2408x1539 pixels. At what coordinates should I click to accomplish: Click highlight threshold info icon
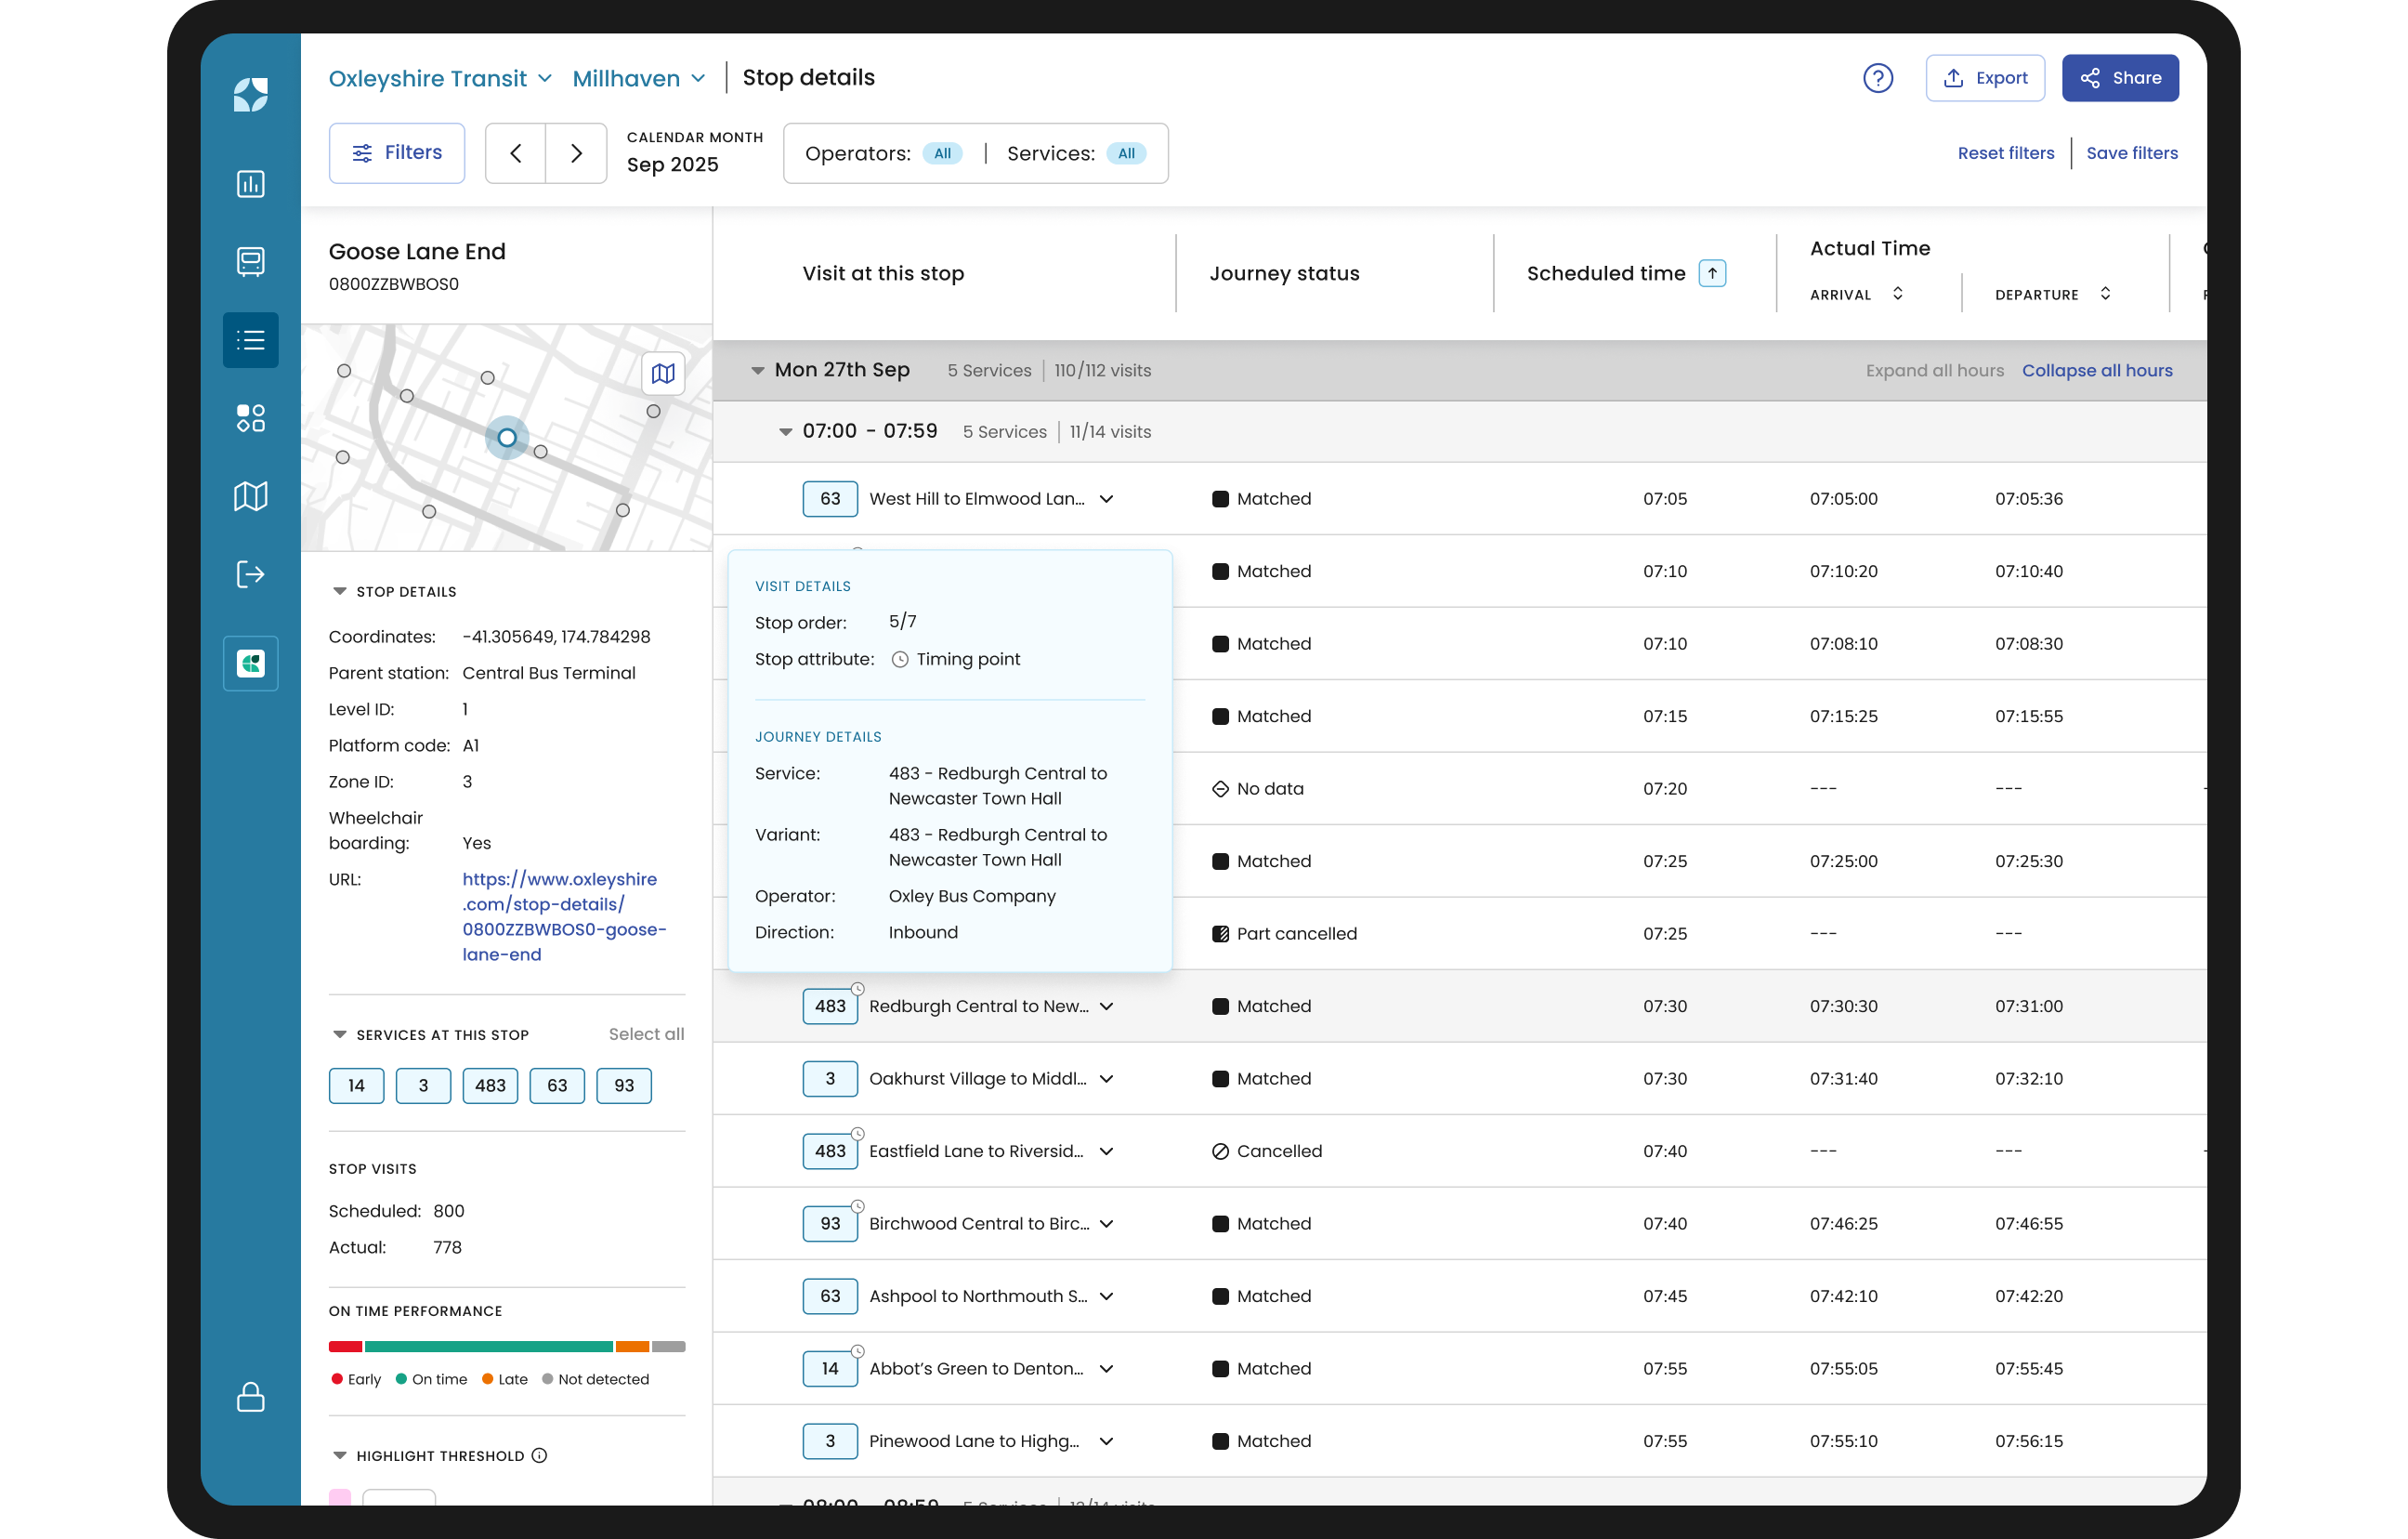[540, 1456]
